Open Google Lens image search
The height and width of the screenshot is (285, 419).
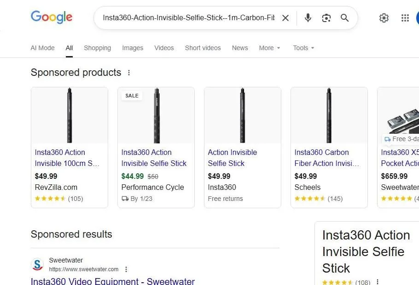pos(326,17)
